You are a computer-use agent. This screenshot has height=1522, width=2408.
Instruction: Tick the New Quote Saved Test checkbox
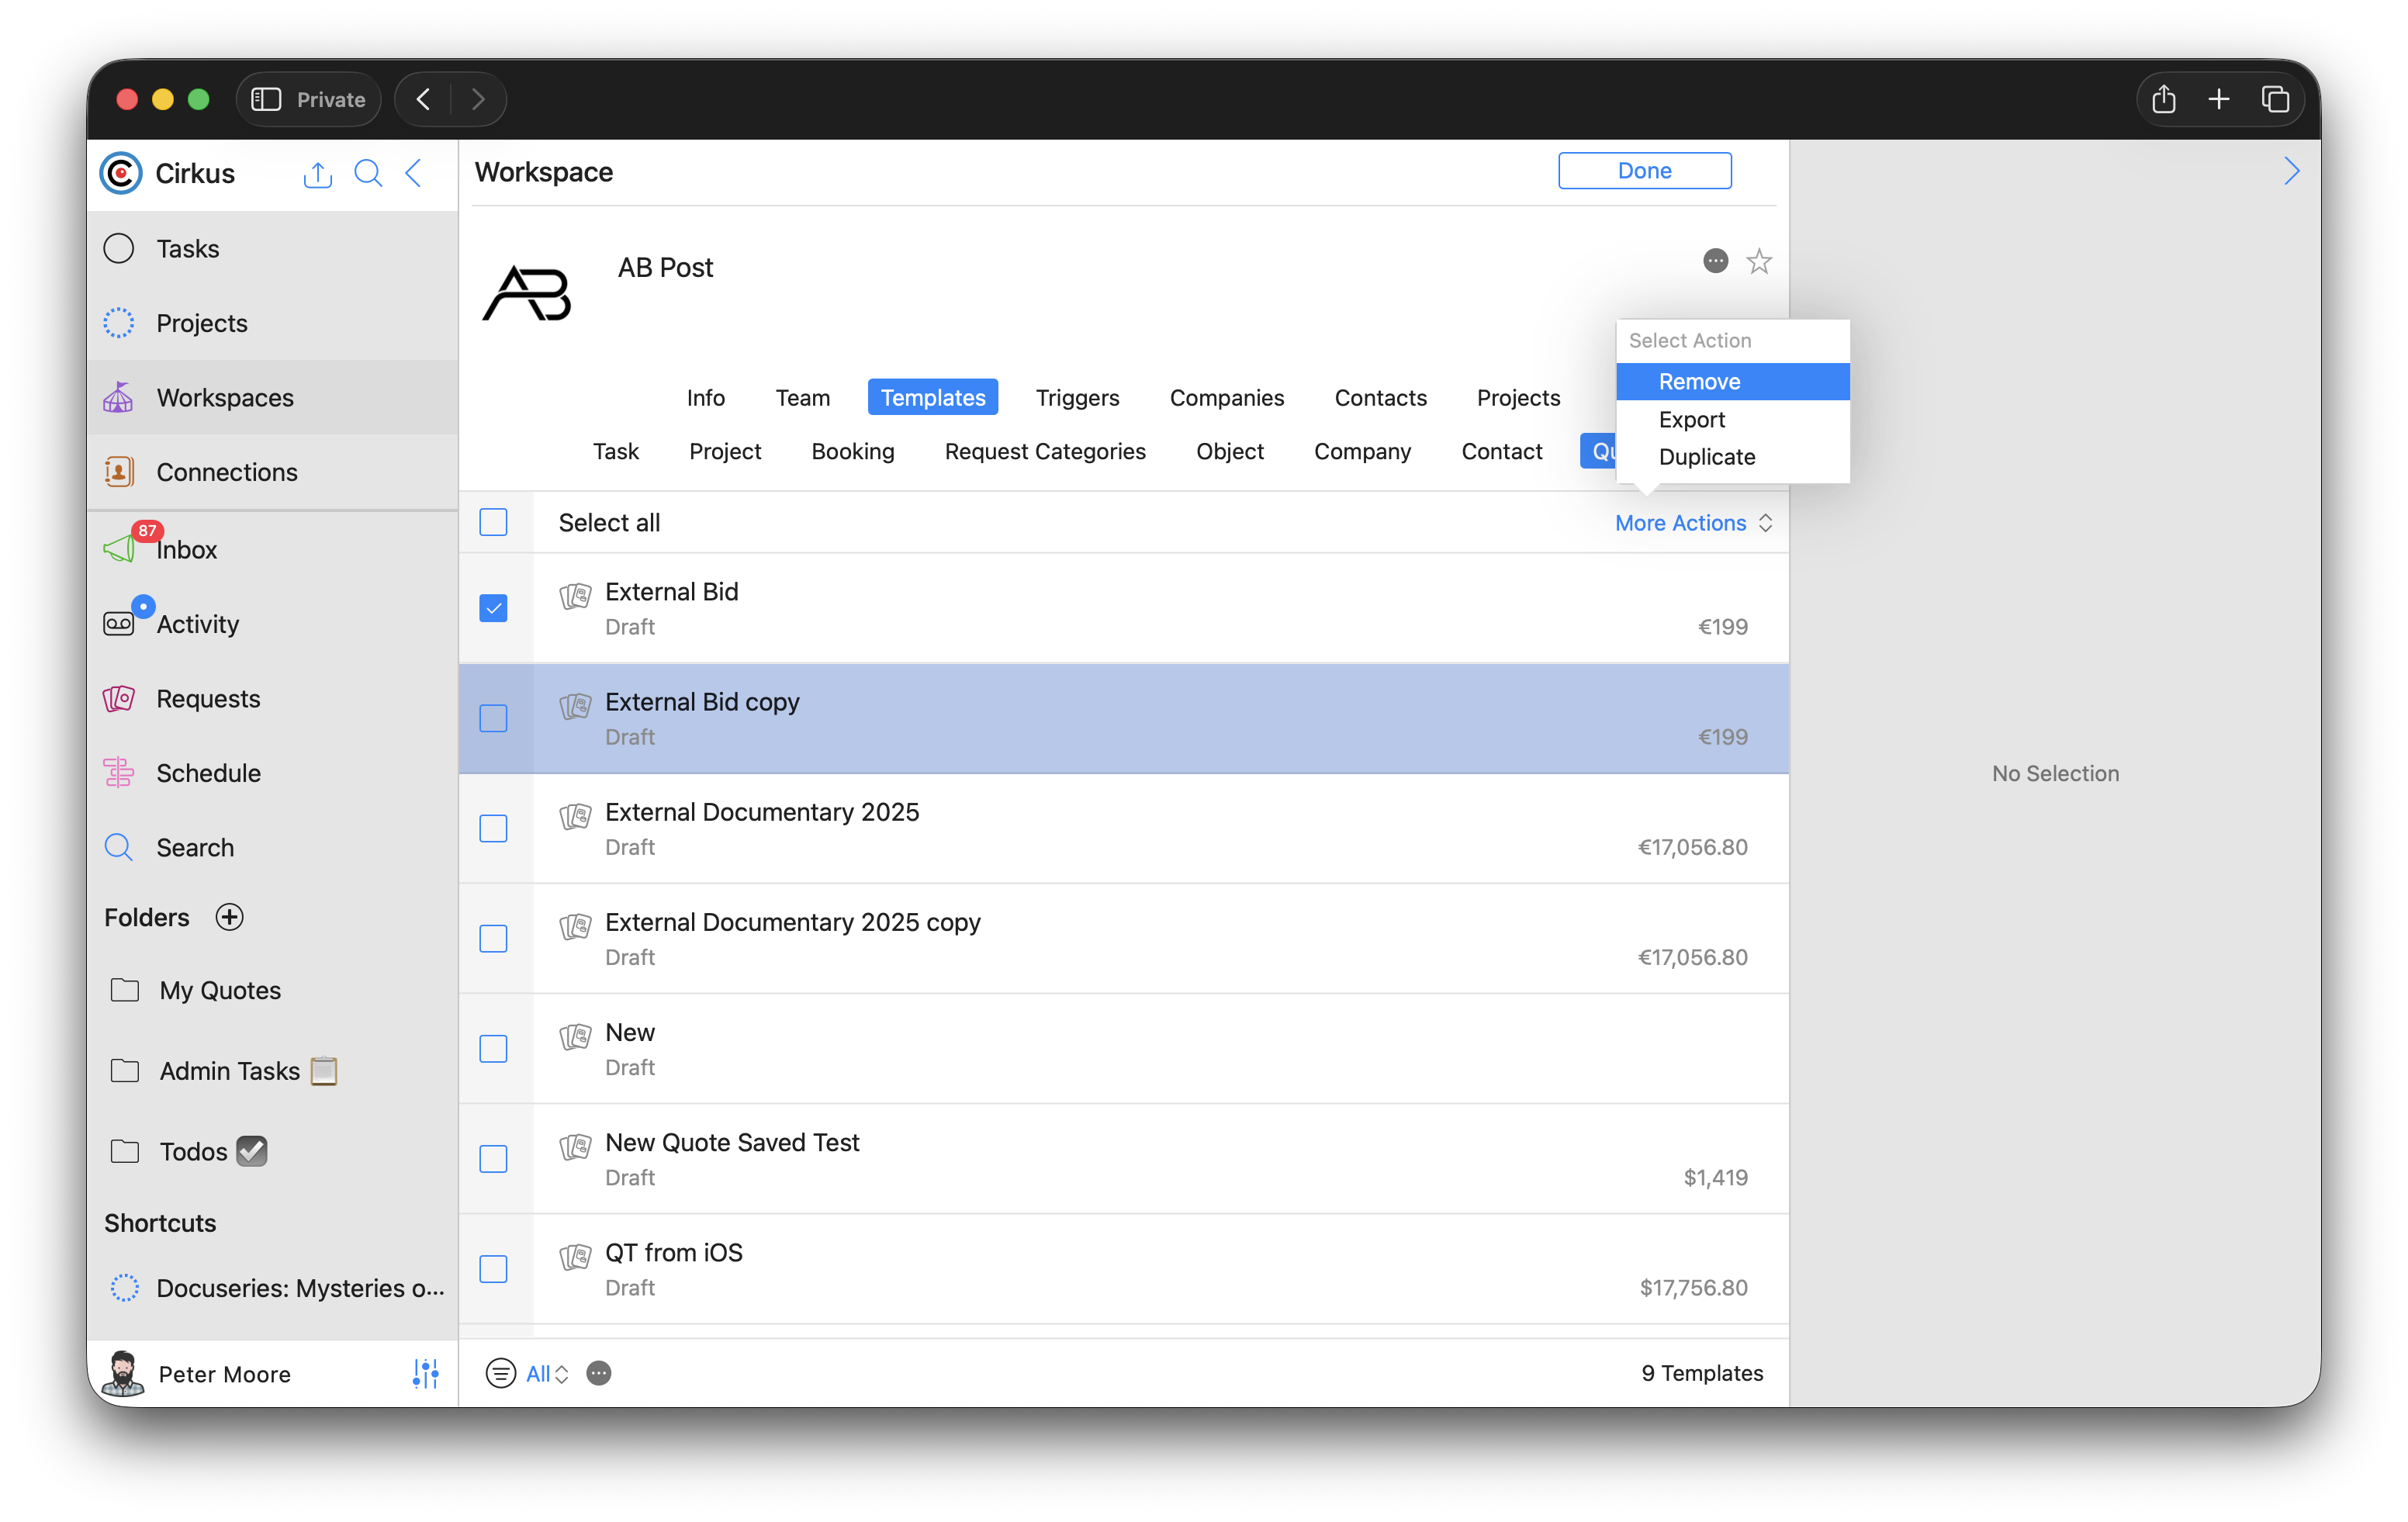click(x=493, y=1159)
